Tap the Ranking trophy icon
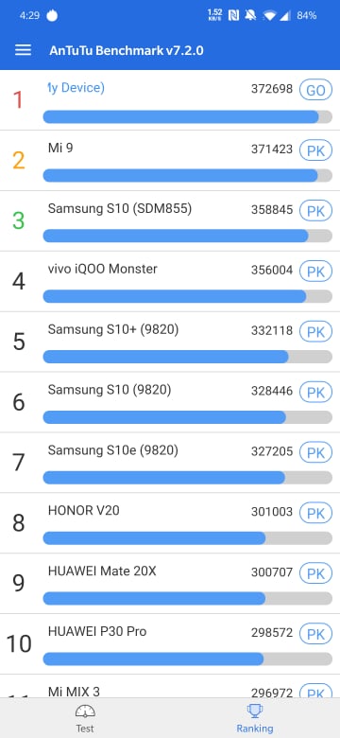Viewport: 340px width, 738px height. [x=255, y=711]
